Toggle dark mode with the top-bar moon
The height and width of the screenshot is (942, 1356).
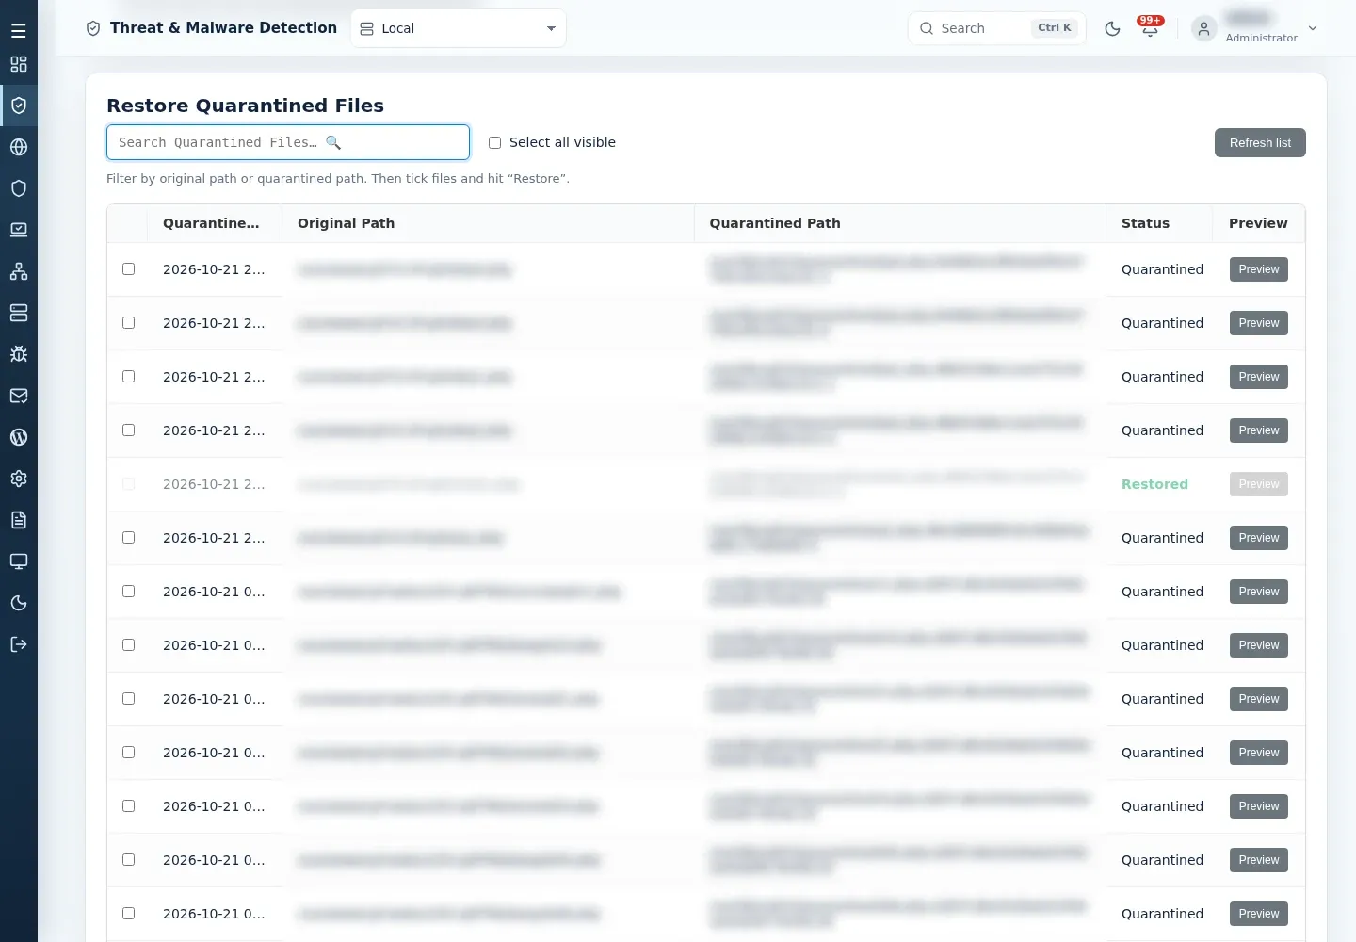click(1112, 28)
